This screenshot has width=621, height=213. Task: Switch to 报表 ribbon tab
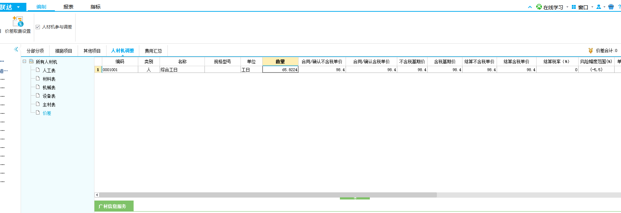68,7
